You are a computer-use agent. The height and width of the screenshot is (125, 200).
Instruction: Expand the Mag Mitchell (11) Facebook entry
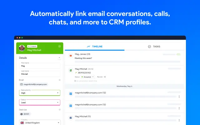coord(179,120)
